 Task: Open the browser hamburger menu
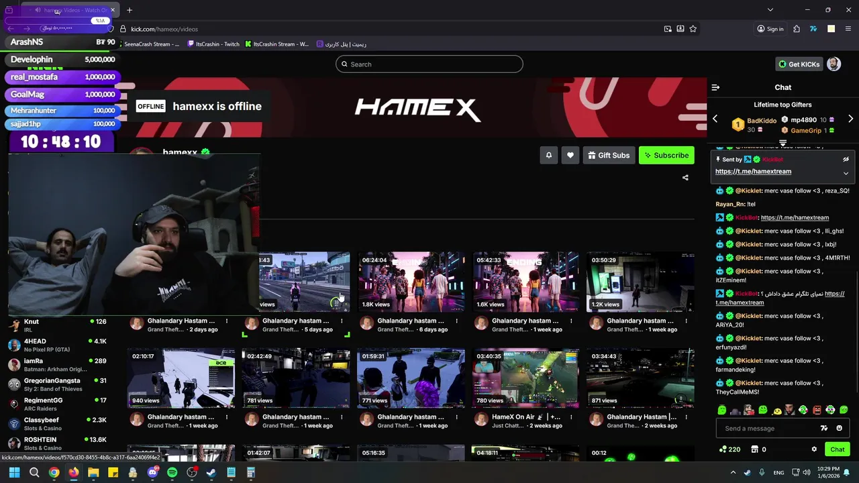click(x=848, y=29)
